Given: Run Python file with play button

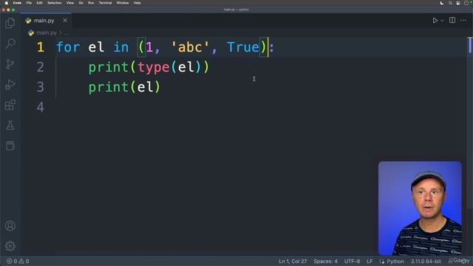Looking at the screenshot, I should pyautogui.click(x=435, y=21).
